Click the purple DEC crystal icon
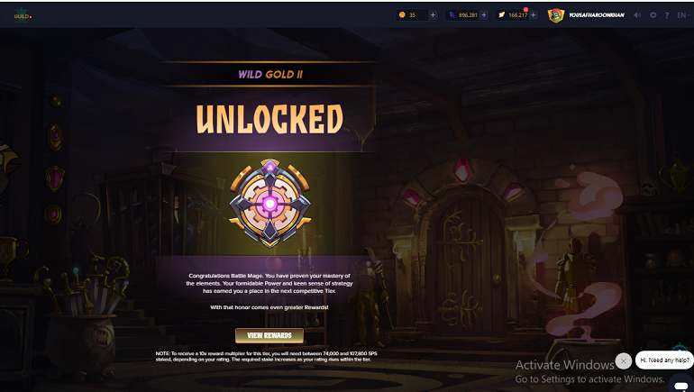The image size is (694, 392). 452,15
